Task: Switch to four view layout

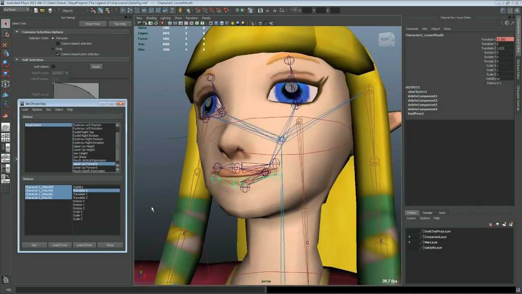Action: coord(6,138)
